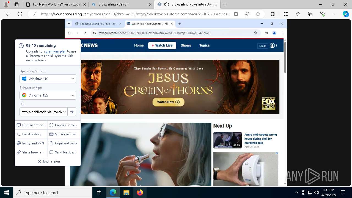Open Proxy and VPN settings
This screenshot has height=198, width=352.
31,143
